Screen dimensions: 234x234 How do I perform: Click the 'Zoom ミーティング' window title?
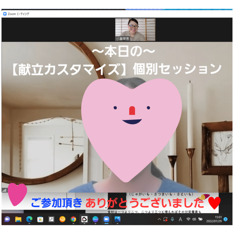click(18, 14)
